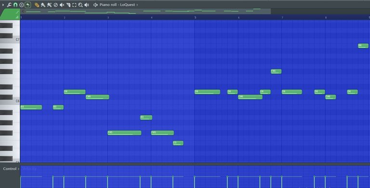Select the Mute tool speaker icon
This screenshot has width=370, height=188.
coord(62,5)
